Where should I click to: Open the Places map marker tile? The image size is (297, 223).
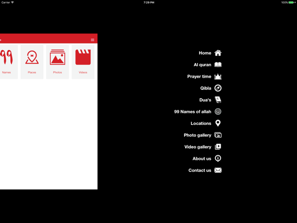click(x=32, y=62)
